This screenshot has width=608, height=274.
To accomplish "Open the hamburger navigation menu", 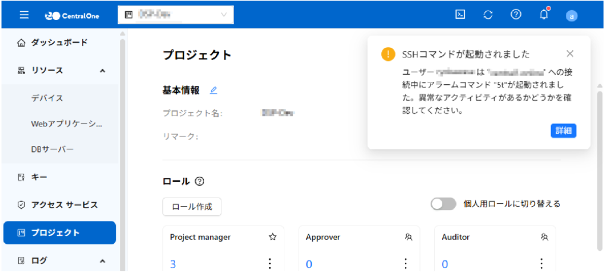I will [24, 15].
